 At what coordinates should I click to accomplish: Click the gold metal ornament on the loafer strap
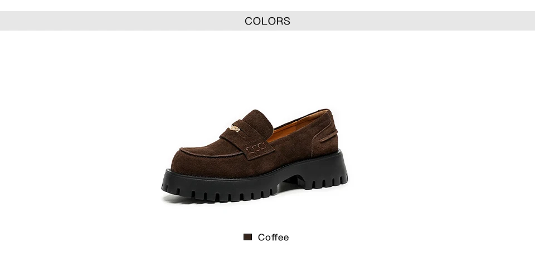point(235,128)
